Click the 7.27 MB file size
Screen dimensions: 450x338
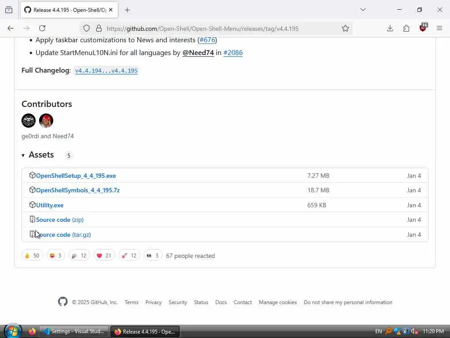[318, 176]
